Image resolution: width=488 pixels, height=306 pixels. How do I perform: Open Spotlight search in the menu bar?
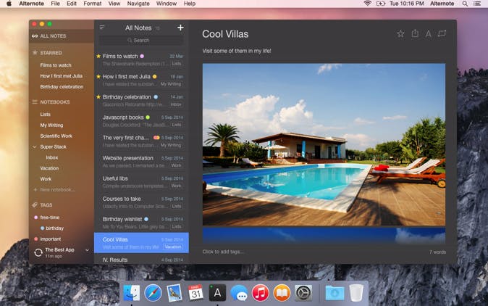[465, 4]
